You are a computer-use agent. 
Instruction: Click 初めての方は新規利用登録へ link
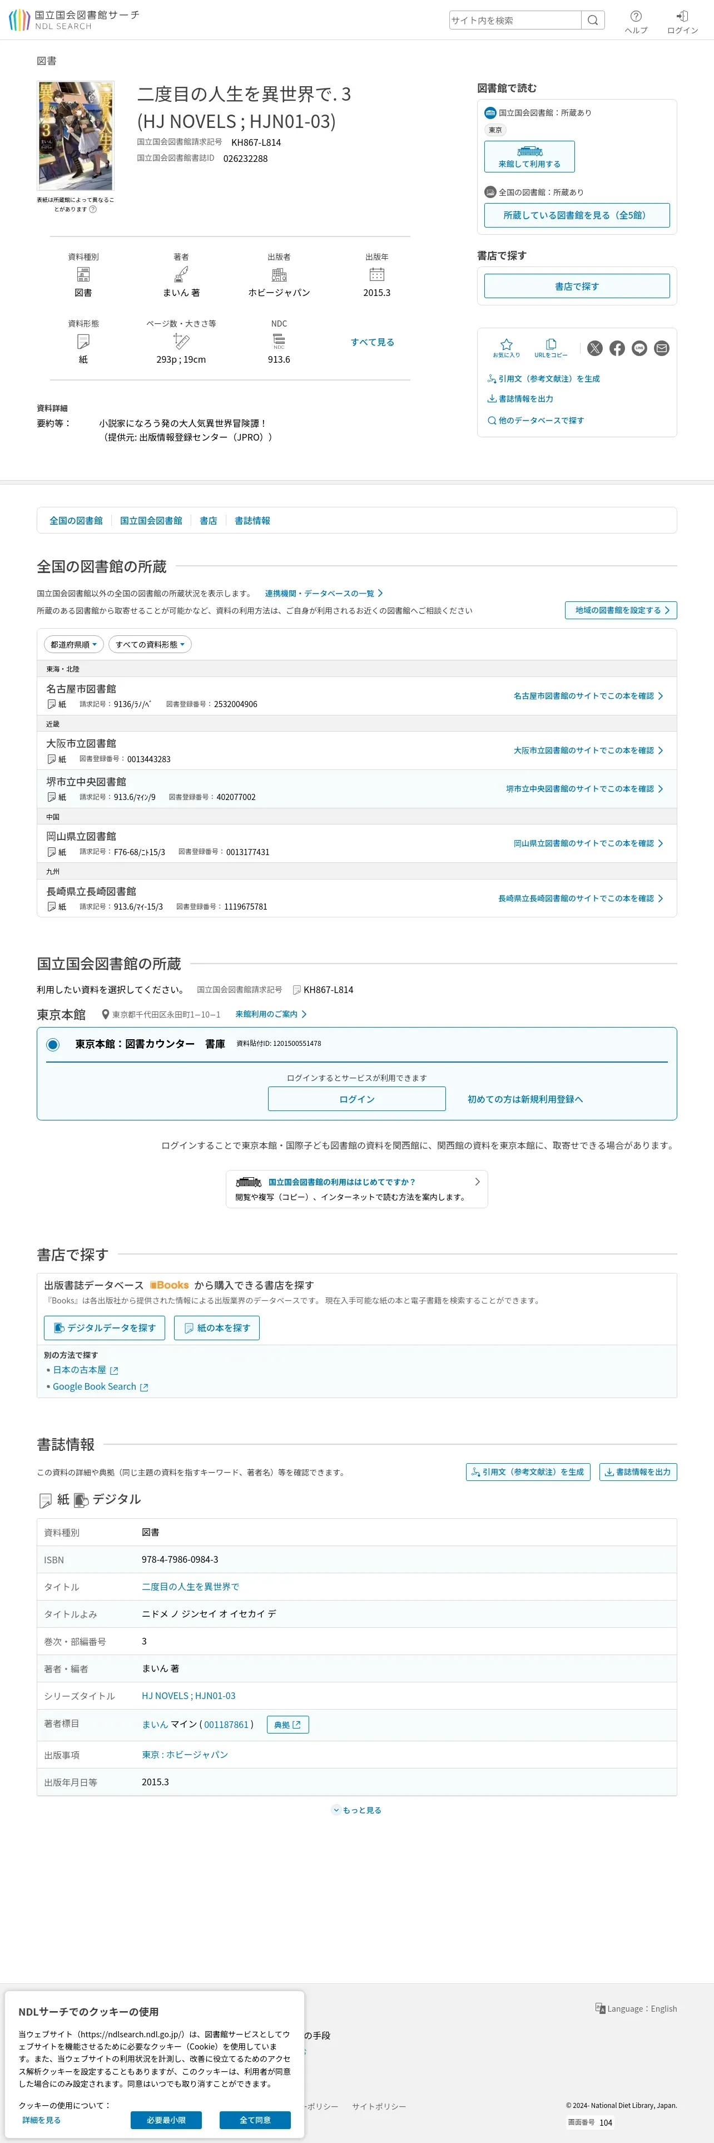pyautogui.click(x=525, y=1099)
